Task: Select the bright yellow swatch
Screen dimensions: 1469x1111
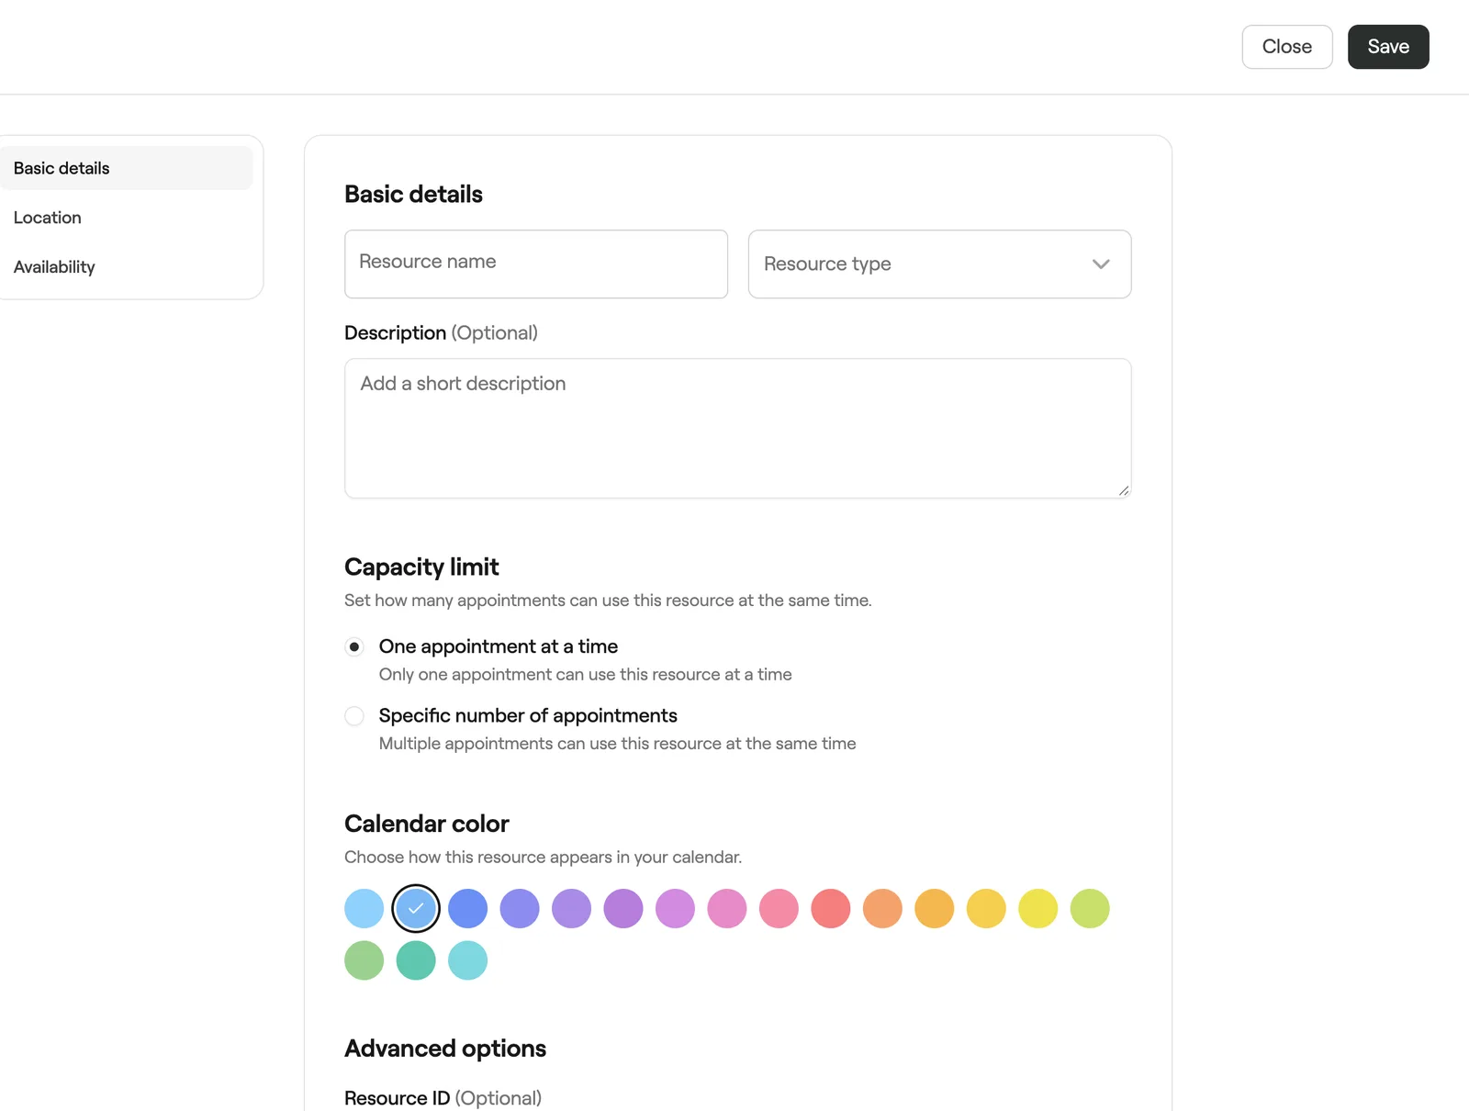Action: tap(1038, 909)
